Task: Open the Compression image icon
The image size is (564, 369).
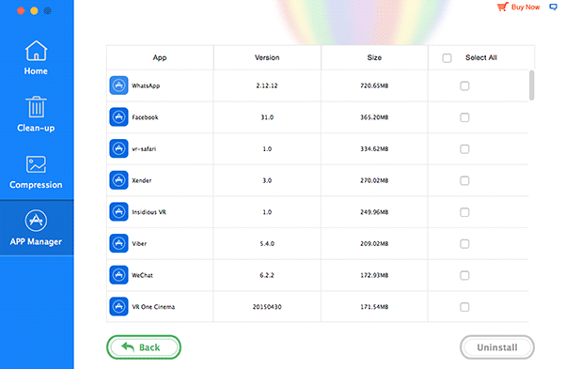Action: click(36, 164)
